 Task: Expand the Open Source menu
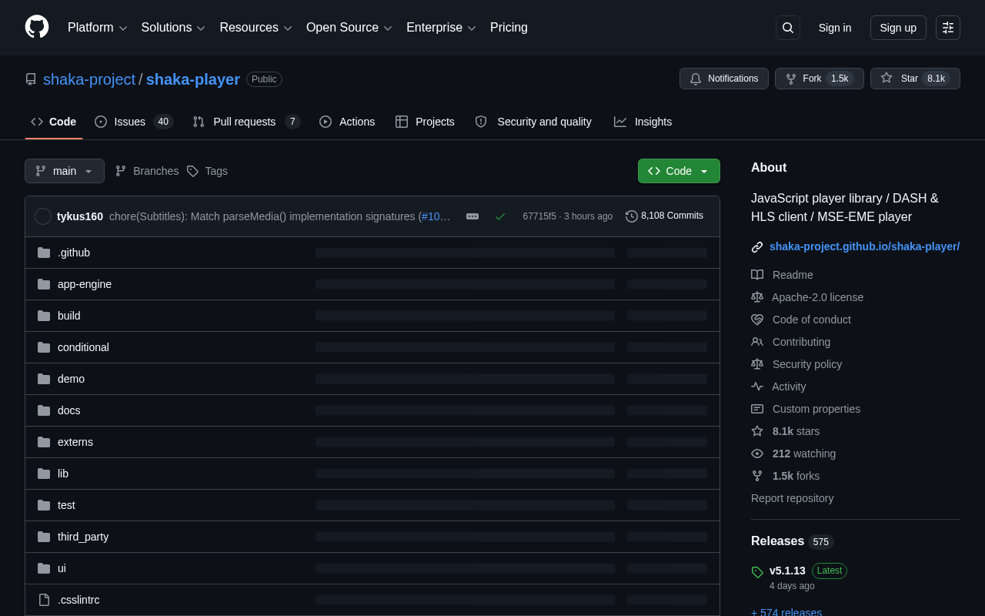click(x=349, y=28)
